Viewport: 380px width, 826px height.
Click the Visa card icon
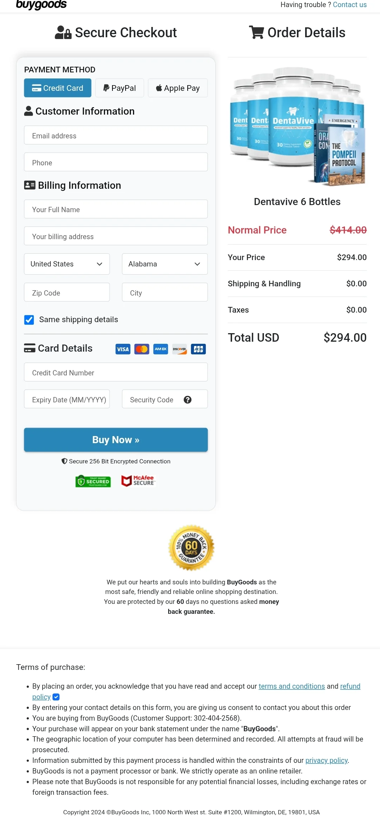click(x=123, y=349)
